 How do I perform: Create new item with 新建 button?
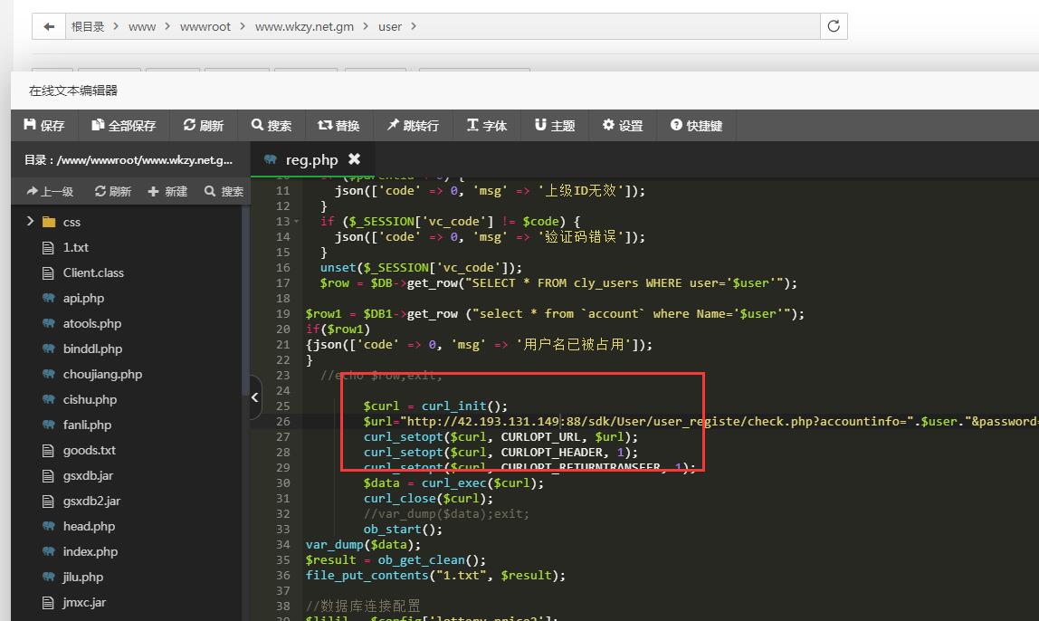(167, 191)
